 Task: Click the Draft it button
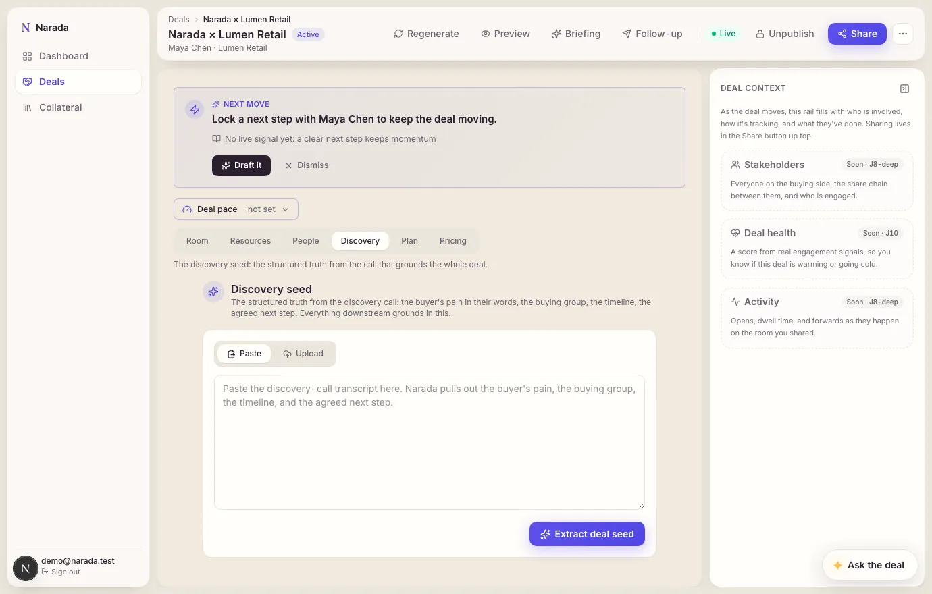[241, 165]
